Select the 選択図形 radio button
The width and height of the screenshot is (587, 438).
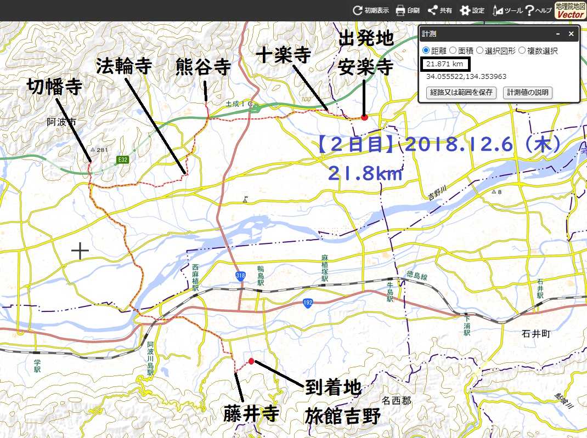479,50
